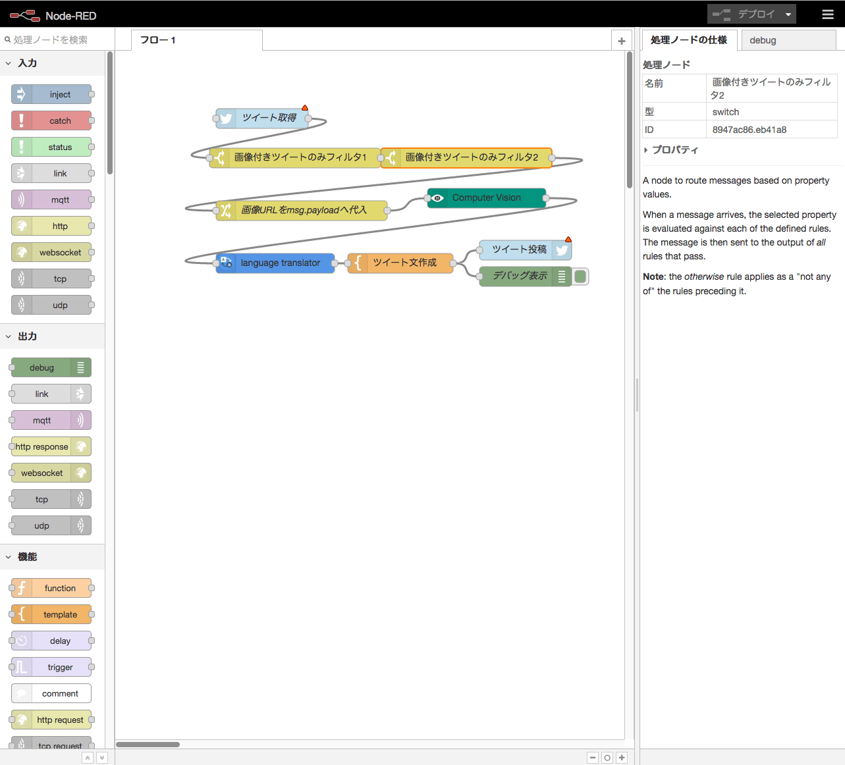Select the 画像URLをmsg.payloadへ代入 change node
This screenshot has height=765, width=845.
point(302,210)
